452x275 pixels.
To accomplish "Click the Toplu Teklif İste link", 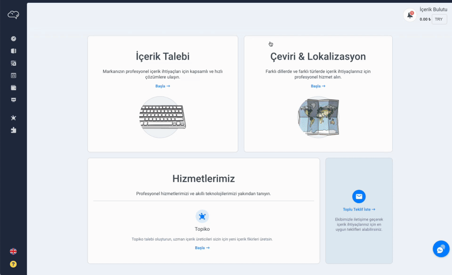I will tap(359, 209).
